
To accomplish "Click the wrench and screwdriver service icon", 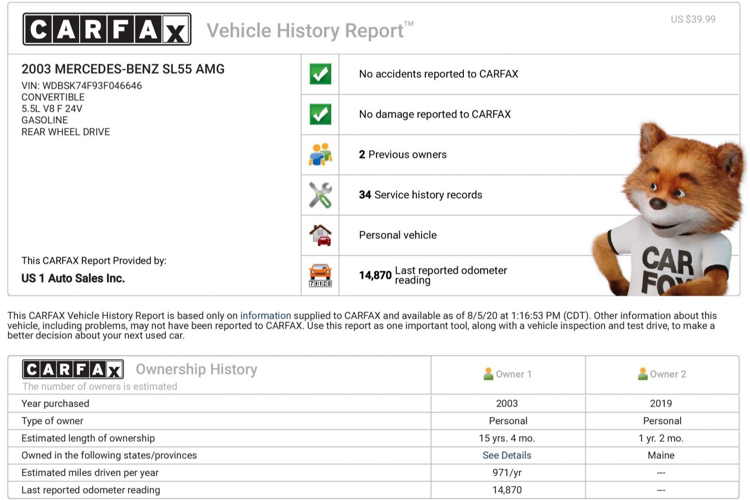I will click(x=320, y=195).
